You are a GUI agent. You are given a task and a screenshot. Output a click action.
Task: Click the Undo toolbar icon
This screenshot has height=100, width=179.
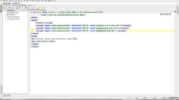[10, 1]
